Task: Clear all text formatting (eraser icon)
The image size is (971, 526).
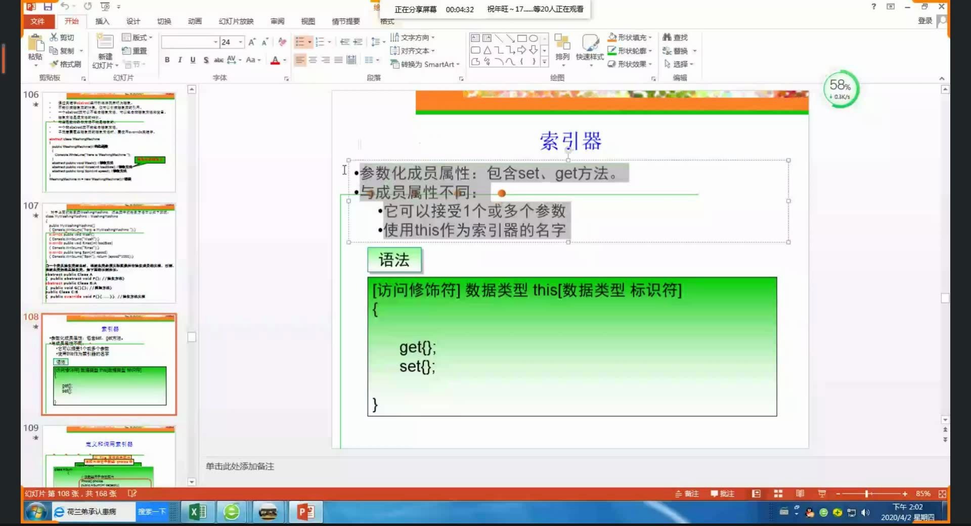Action: 282,42
